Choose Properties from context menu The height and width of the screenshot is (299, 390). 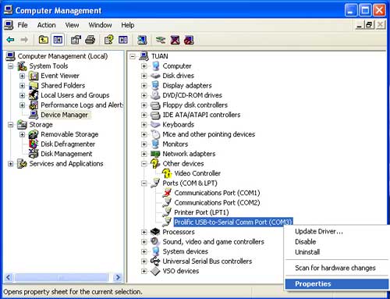337,284
